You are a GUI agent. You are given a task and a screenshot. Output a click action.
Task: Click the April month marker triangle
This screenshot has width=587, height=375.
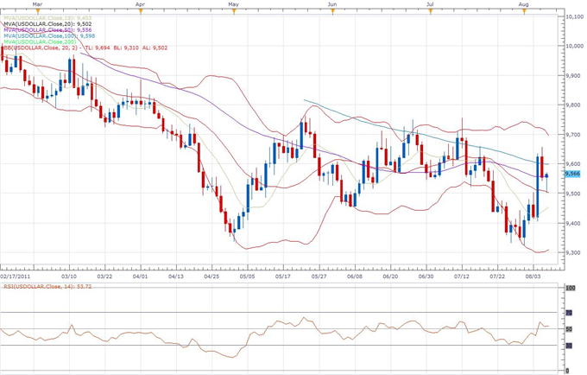click(140, 10)
